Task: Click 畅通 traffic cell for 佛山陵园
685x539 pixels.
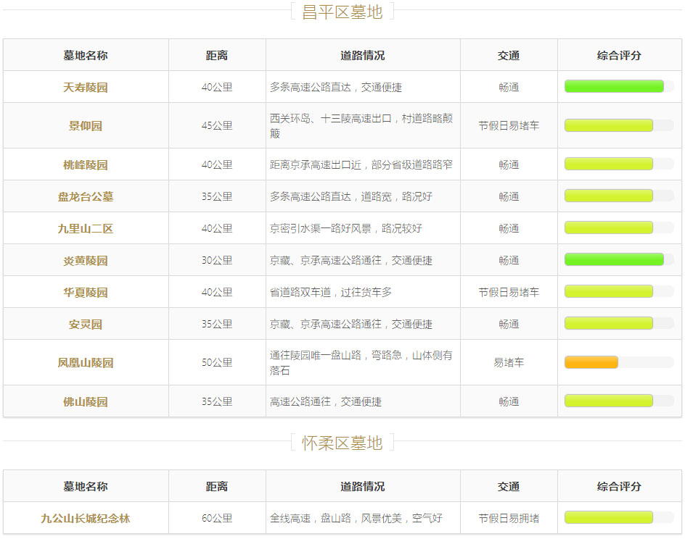Action: [509, 401]
